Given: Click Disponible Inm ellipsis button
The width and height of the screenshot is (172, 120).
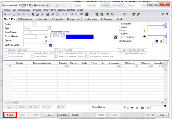Looking at the screenshot, I should 127,107.
